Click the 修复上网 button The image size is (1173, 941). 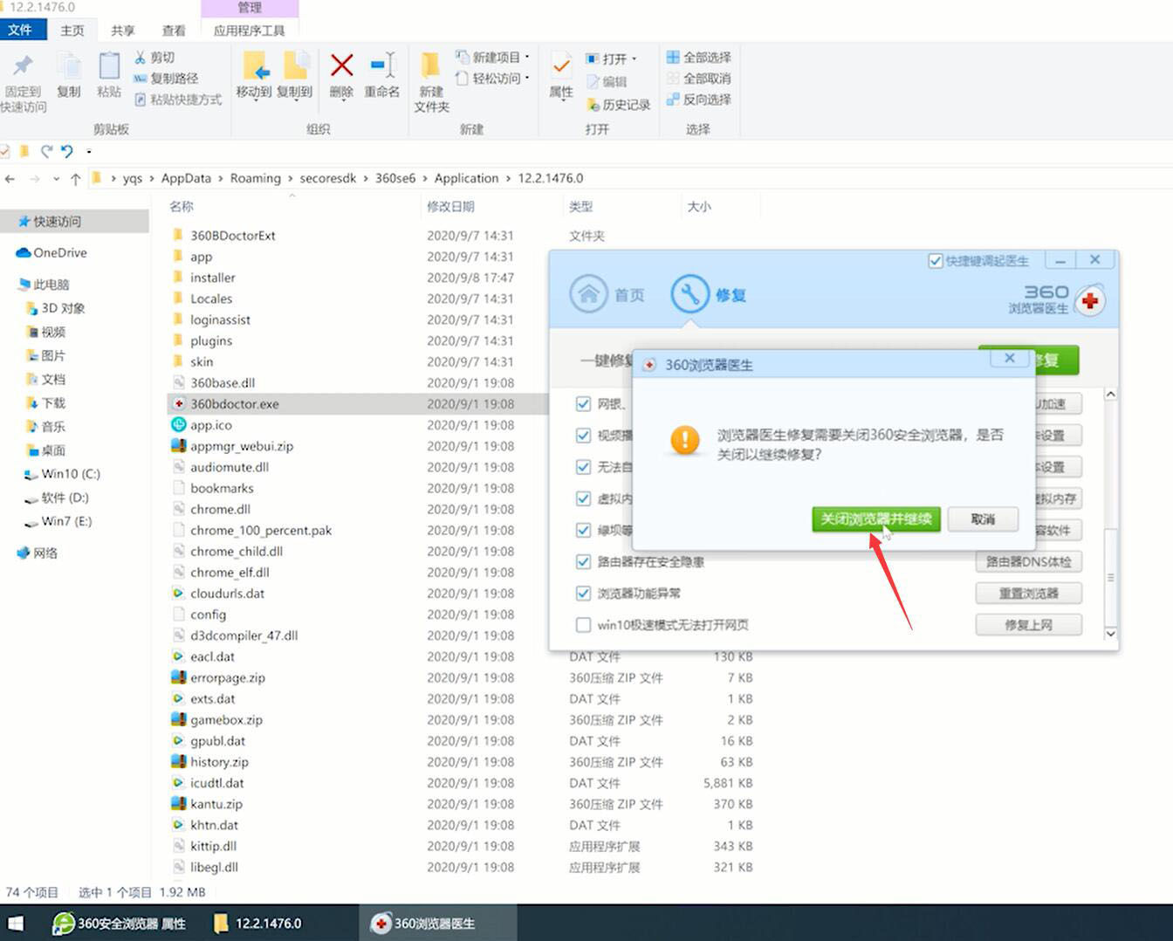pyautogui.click(x=1028, y=625)
